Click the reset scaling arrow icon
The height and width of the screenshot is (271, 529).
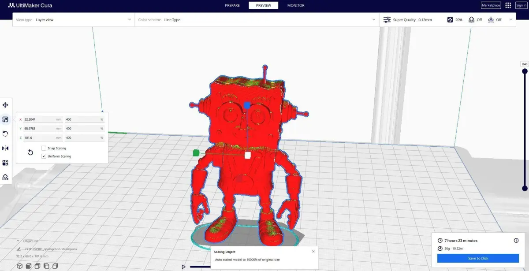pyautogui.click(x=30, y=152)
